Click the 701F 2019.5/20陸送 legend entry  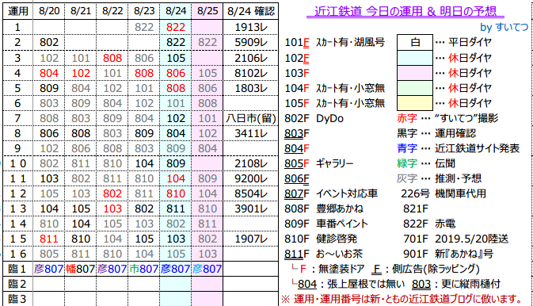456,239
